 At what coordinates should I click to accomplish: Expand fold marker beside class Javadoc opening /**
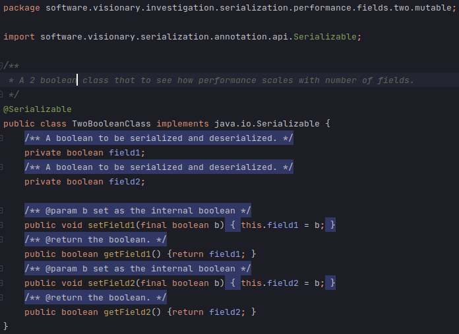[1, 65]
